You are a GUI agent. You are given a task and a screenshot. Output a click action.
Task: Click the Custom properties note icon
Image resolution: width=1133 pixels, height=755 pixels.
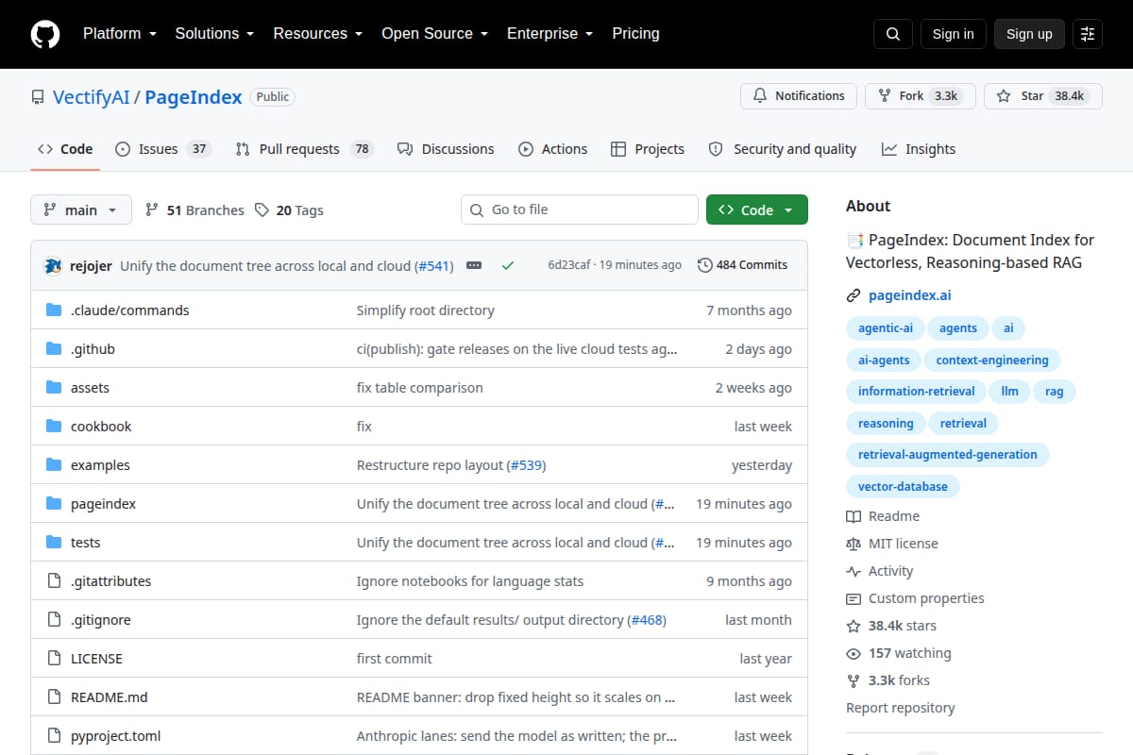coord(854,598)
